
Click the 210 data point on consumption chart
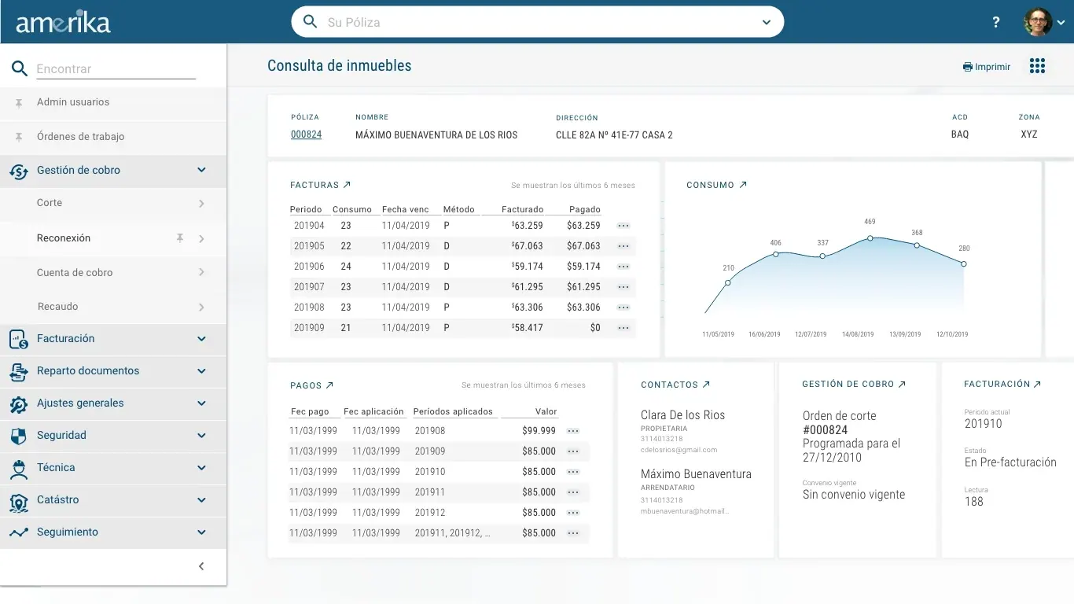point(728,282)
